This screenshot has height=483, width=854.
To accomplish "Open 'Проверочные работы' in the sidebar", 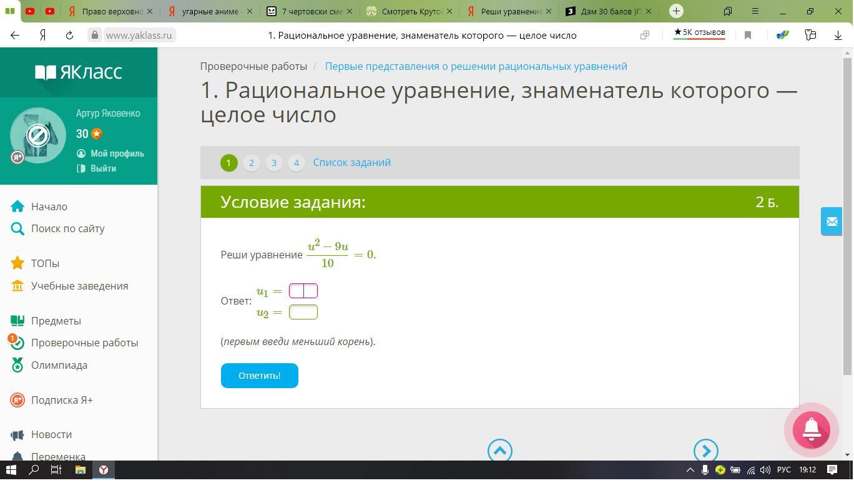I will pyautogui.click(x=84, y=343).
